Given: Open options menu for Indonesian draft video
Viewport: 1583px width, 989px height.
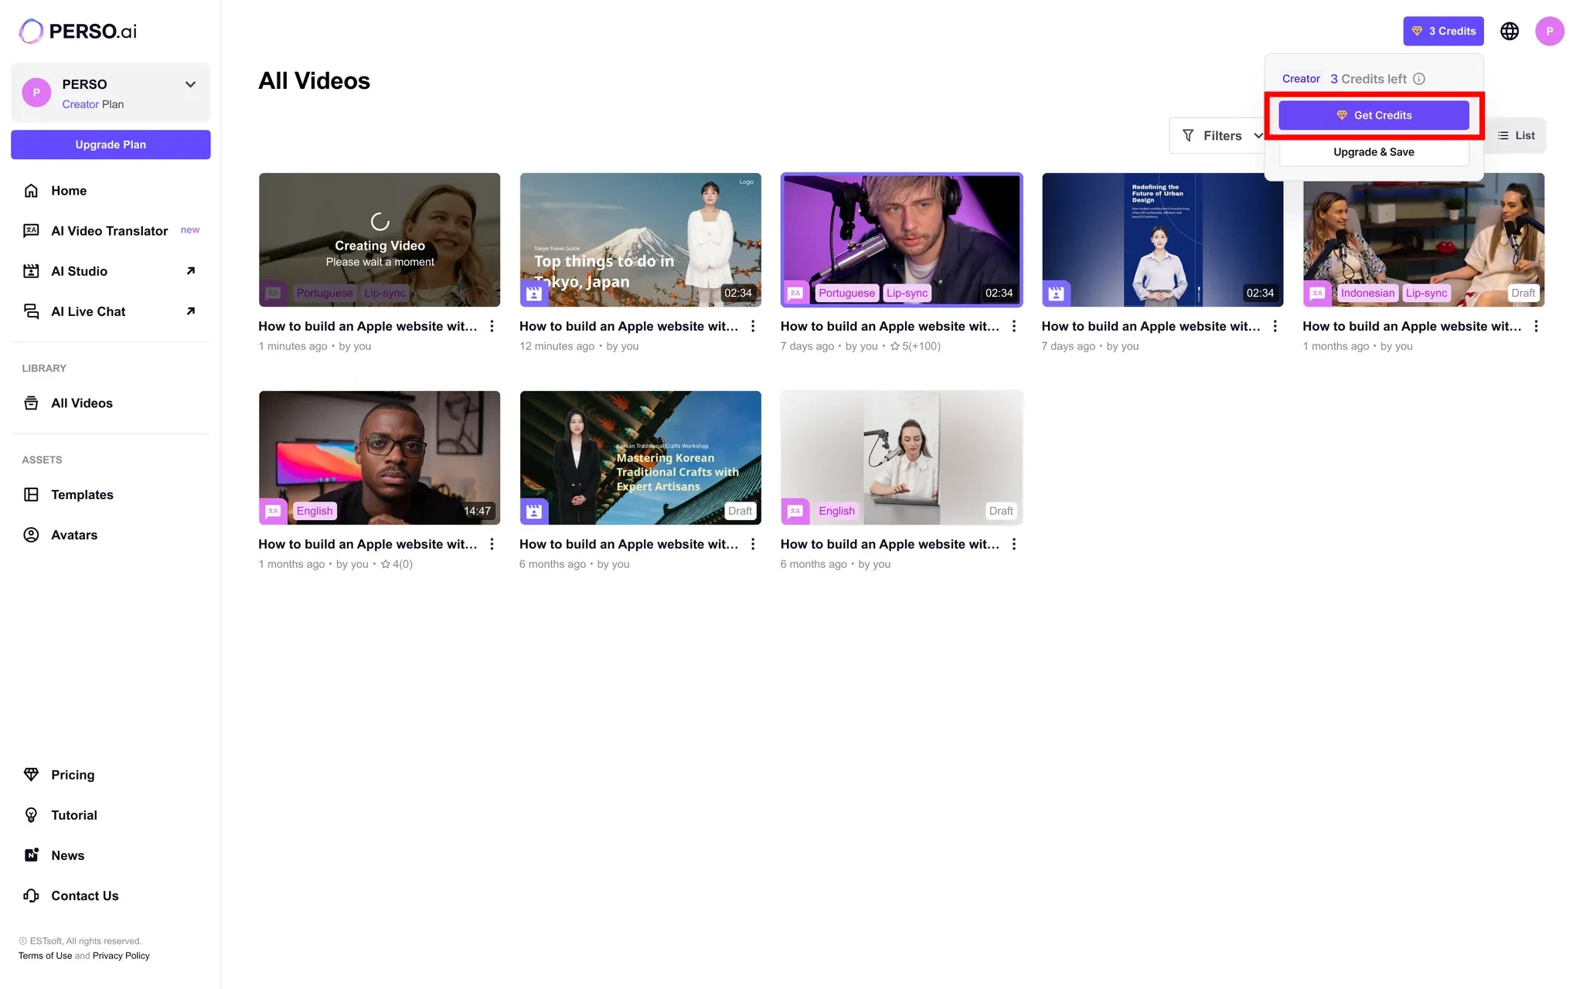Looking at the screenshot, I should pyautogui.click(x=1536, y=326).
